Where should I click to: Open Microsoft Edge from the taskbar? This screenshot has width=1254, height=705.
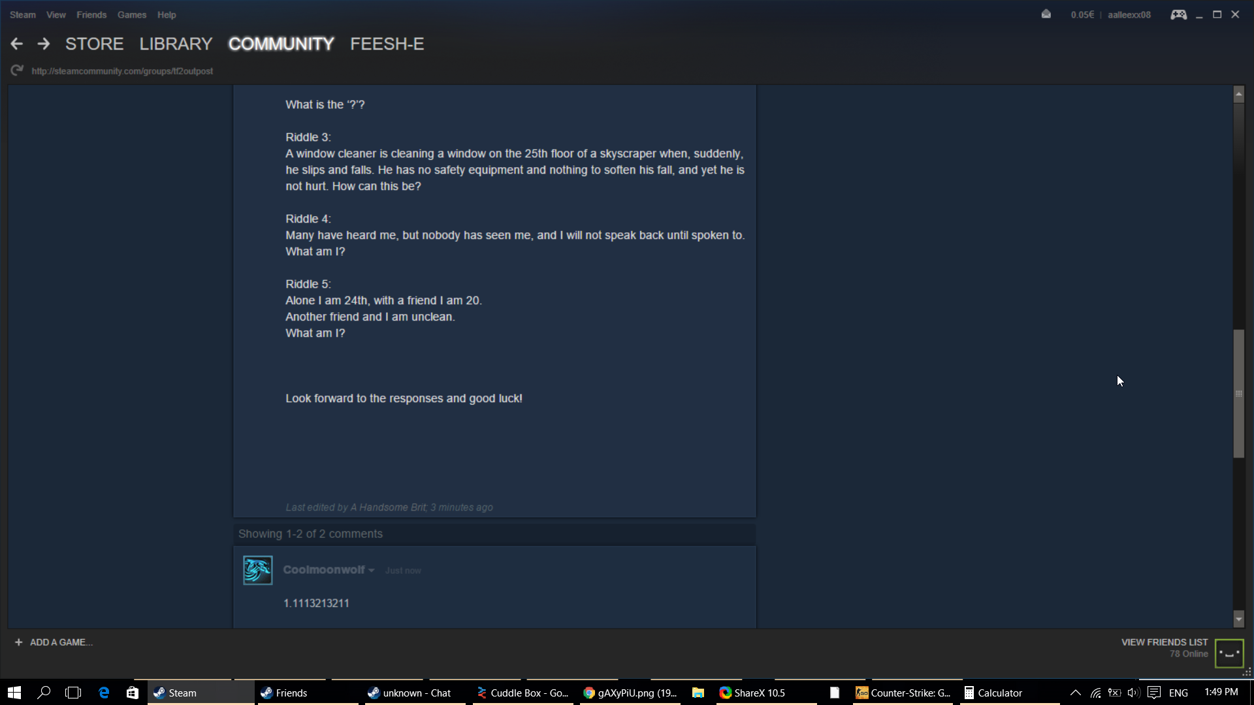[x=104, y=693]
